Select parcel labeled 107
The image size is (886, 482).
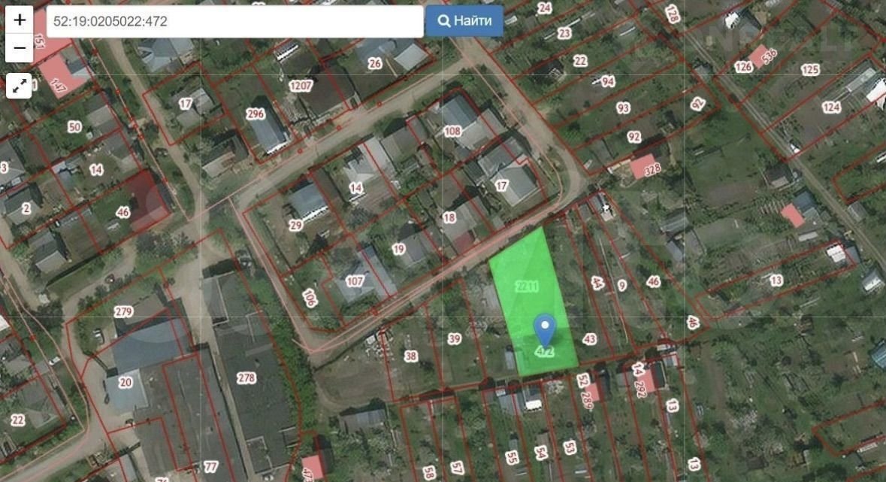[355, 283]
